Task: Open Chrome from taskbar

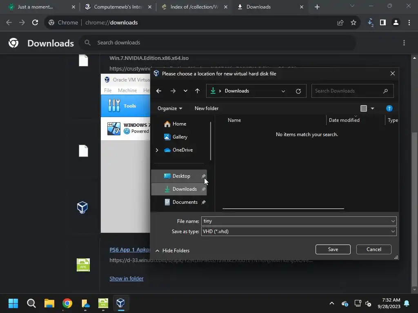Action: click(x=67, y=303)
